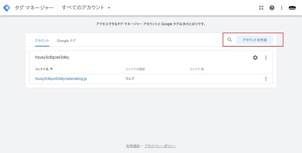This screenshot has width=302, height=153.
Task: Open the hzusy3c8qce63dky.hatenablog.jp container link
Action: pyautogui.click(x=61, y=79)
